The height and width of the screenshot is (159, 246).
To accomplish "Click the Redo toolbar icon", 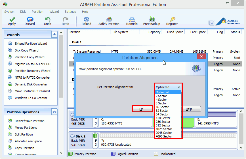I will 66,21.
